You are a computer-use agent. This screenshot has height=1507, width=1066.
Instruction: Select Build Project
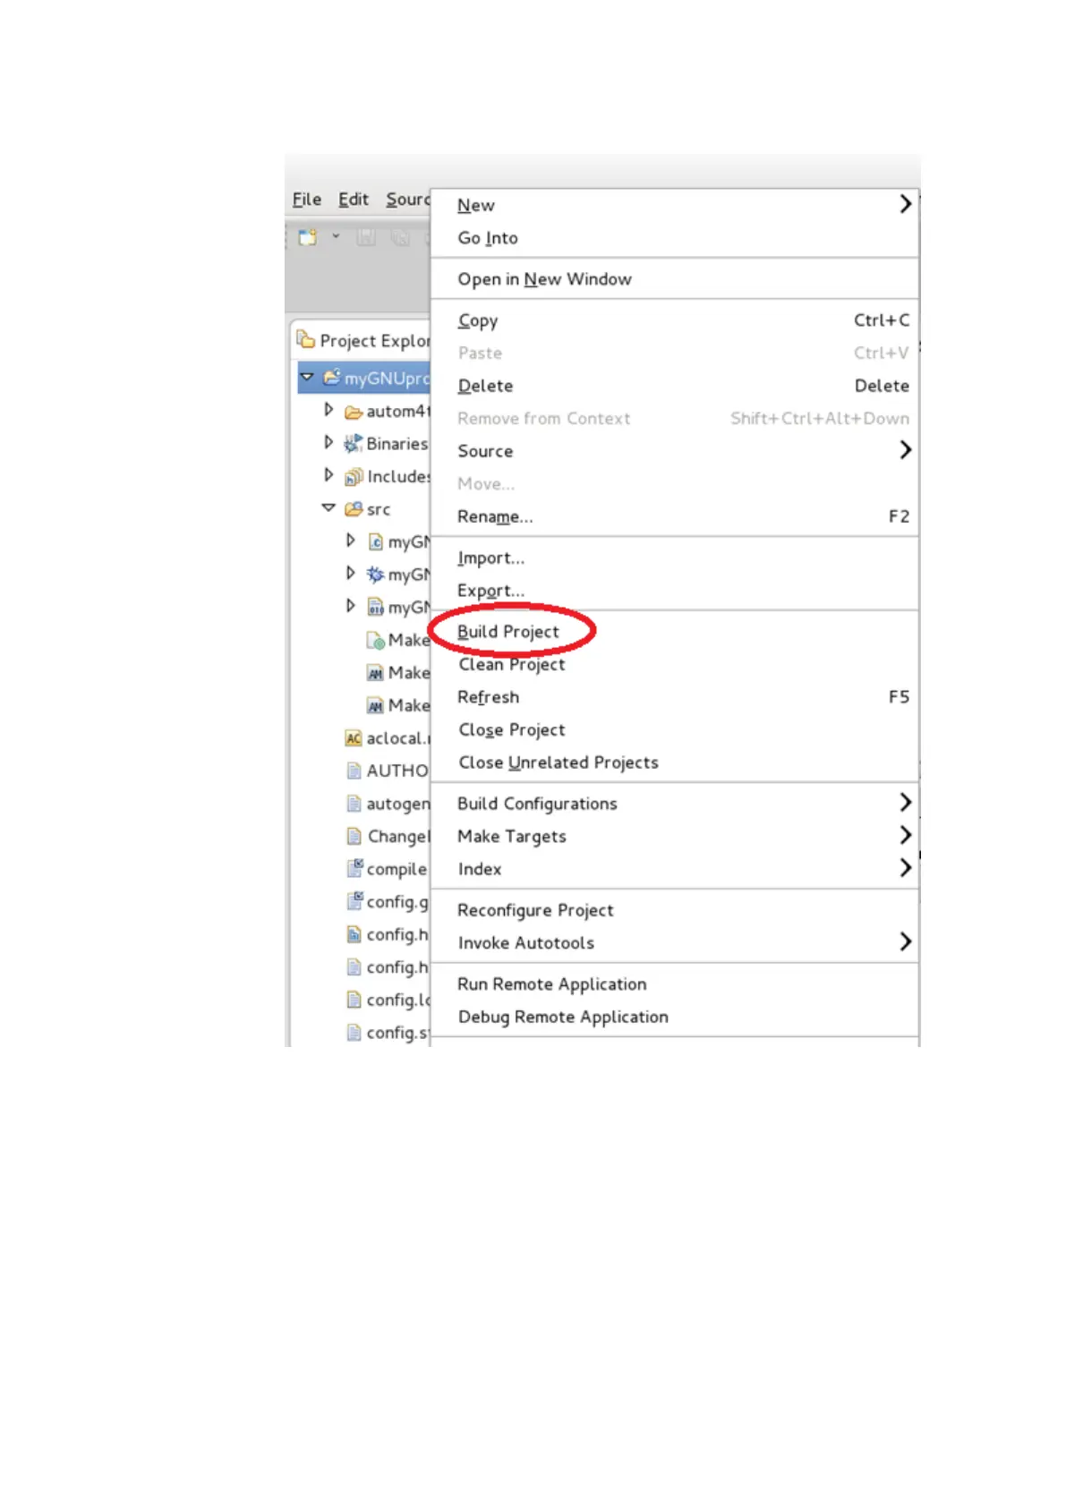click(x=675, y=632)
